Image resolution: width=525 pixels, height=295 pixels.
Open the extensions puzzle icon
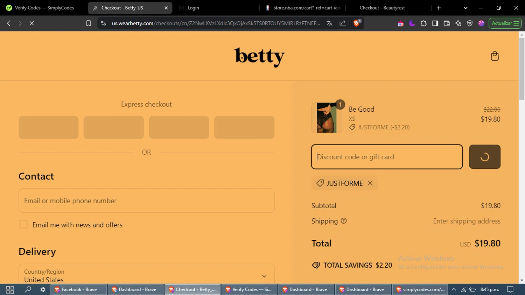[423, 23]
